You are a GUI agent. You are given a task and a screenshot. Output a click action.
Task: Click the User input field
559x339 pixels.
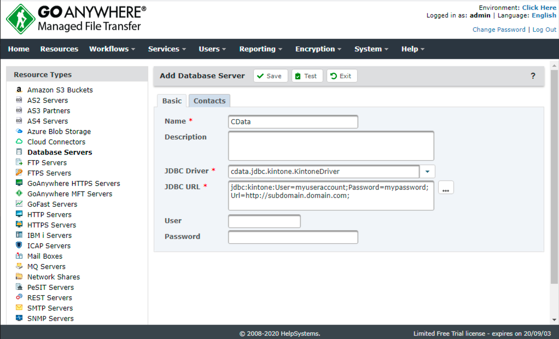[264, 221]
